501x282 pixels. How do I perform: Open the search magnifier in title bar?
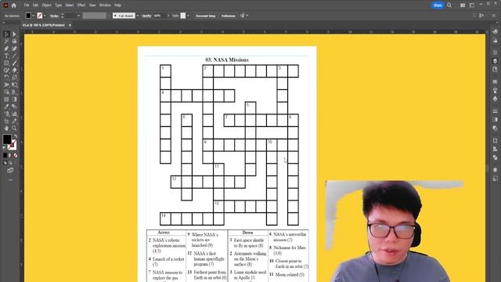pos(449,5)
